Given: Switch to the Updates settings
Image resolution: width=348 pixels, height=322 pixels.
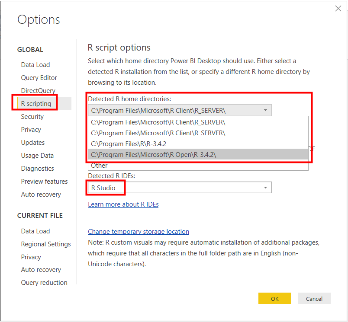Looking at the screenshot, I should point(33,143).
